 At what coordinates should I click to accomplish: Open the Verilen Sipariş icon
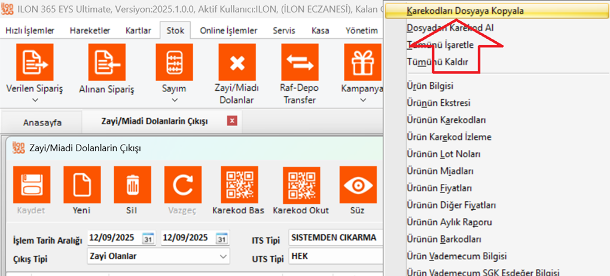(34, 62)
